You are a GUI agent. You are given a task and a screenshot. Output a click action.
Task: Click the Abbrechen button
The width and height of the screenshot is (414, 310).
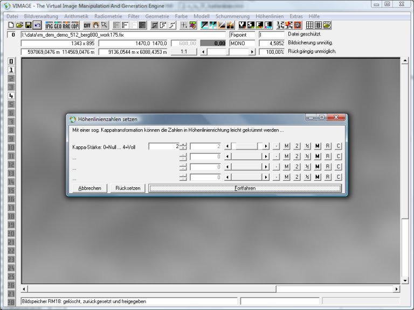tap(89, 188)
